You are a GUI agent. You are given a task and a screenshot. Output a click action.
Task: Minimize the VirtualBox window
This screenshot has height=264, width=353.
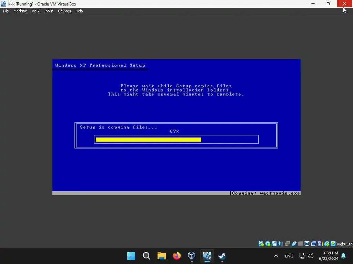click(313, 3)
